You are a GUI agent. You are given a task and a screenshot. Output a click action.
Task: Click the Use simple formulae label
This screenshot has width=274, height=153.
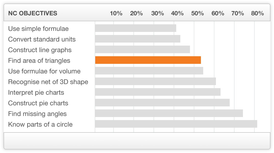38,29
